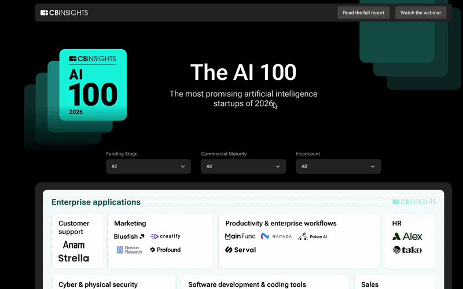
Task: Click the Creatify logo
Action: coord(166,236)
